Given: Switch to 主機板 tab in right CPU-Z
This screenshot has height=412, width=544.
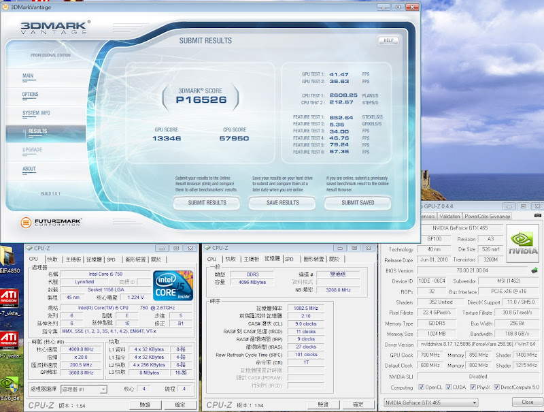Looking at the screenshot, I should pyautogui.click(x=252, y=259).
